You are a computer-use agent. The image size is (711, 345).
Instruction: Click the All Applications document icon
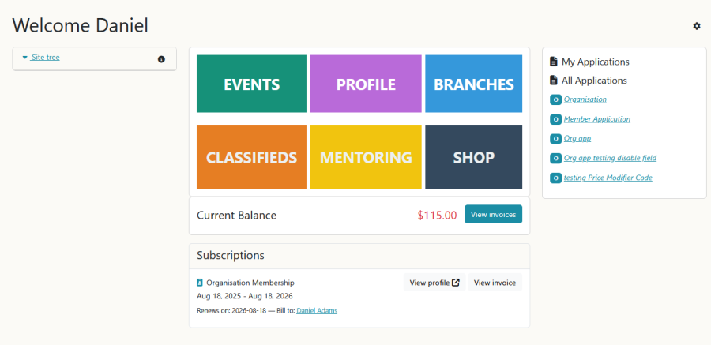(x=554, y=81)
